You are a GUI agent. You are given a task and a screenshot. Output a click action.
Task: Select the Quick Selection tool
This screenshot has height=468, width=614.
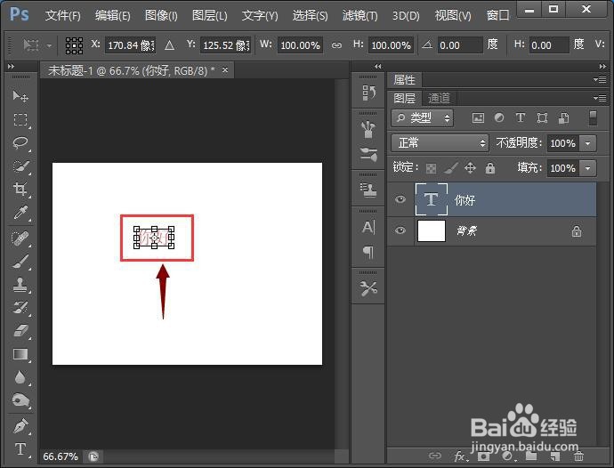20,166
